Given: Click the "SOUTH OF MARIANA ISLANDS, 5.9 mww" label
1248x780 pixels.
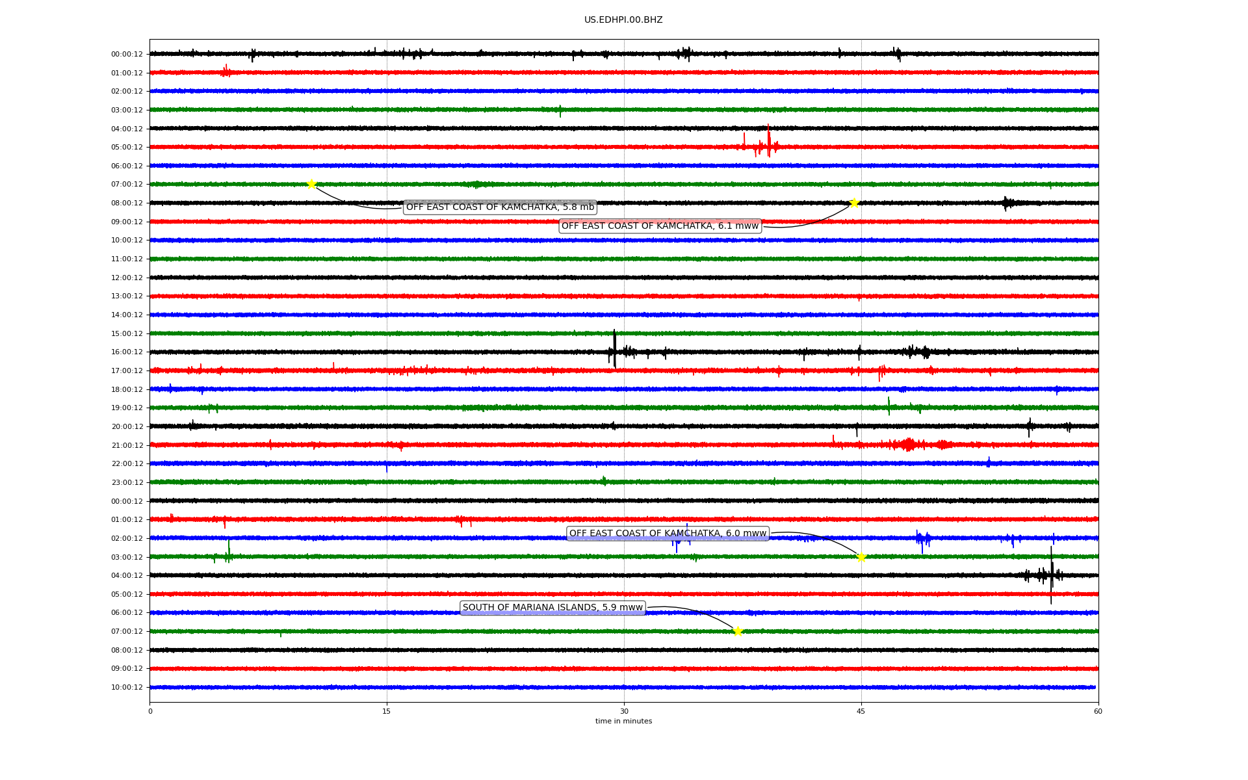Looking at the screenshot, I should [552, 608].
